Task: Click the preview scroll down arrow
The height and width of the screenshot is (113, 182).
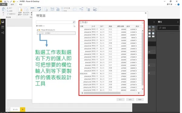Action: [x=143, y=89]
